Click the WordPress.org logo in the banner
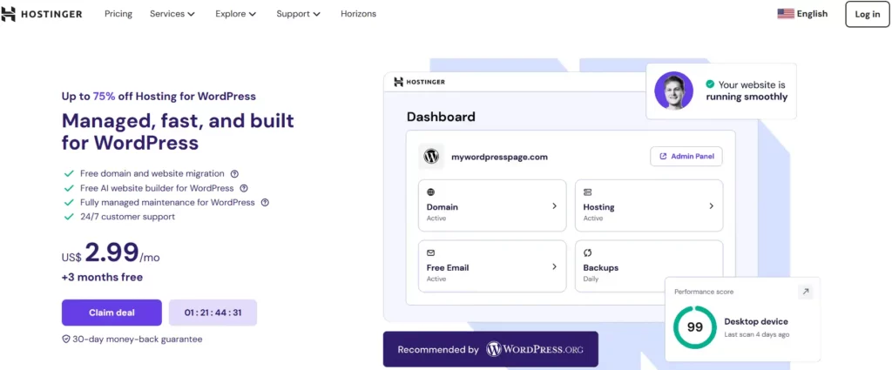This screenshot has width=892, height=370. (x=535, y=349)
